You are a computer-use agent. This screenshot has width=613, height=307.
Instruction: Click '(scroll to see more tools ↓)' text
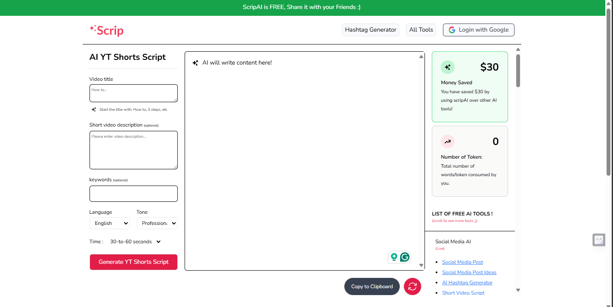455,221
